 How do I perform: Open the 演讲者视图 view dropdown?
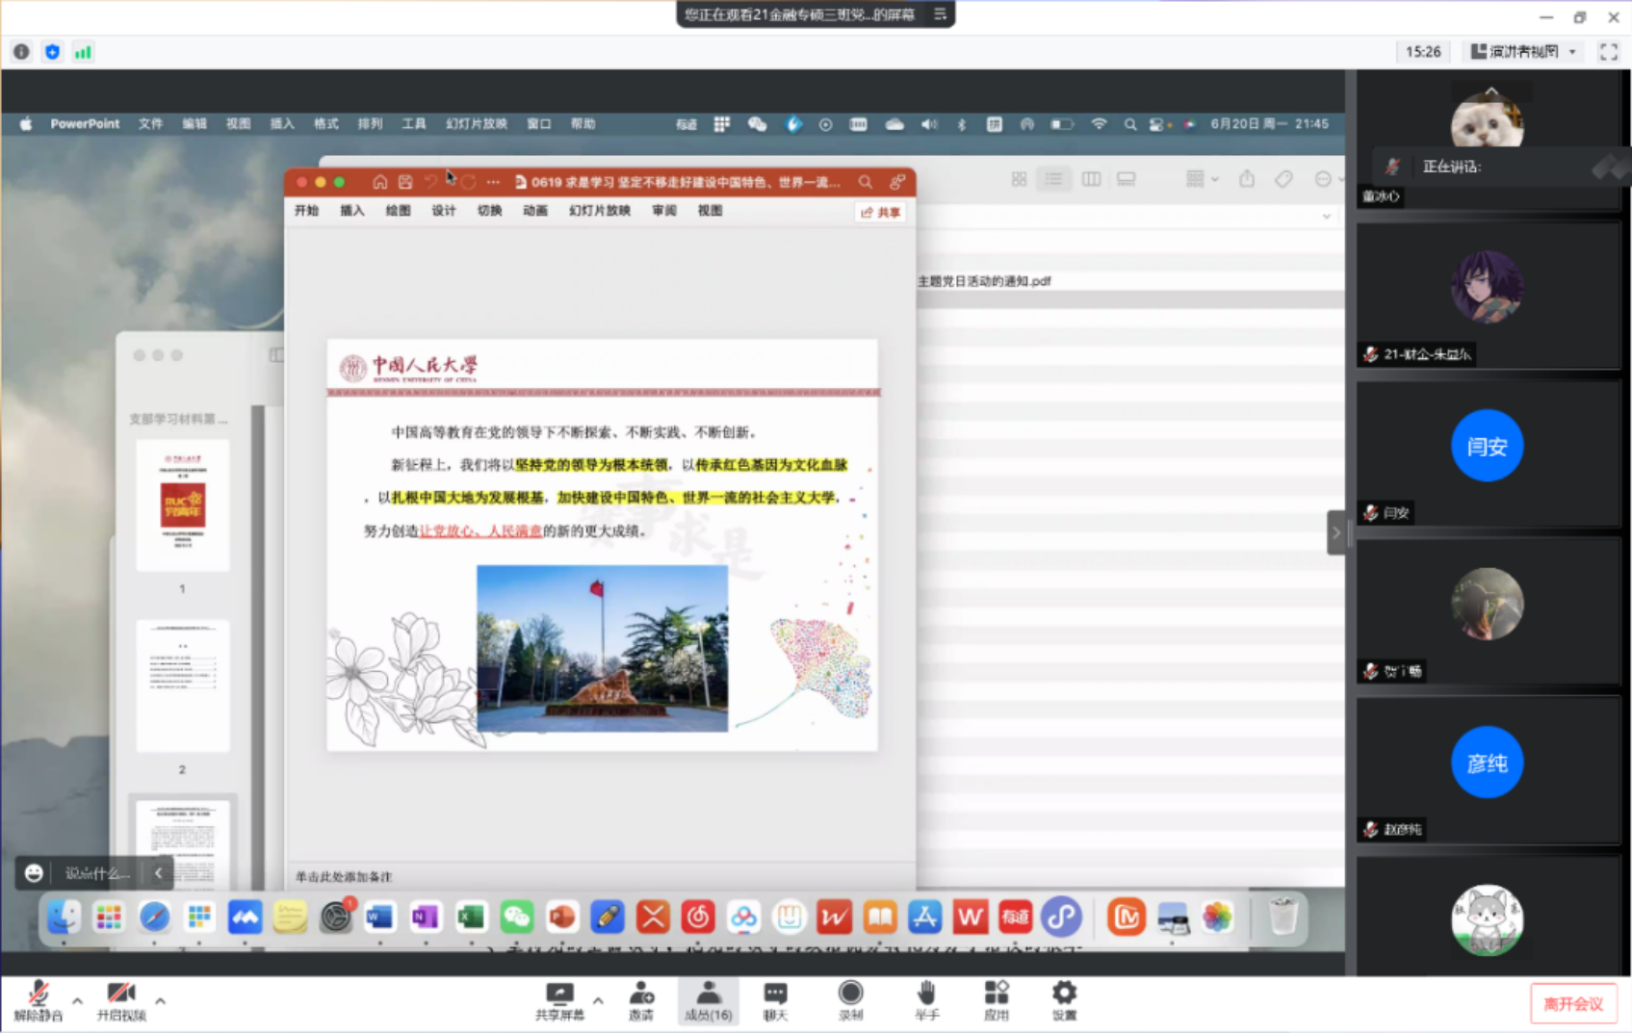(x=1523, y=52)
